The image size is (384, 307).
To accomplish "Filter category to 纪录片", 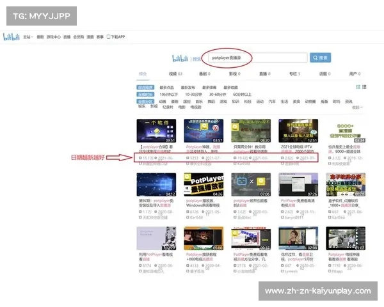I will pos(168,107).
